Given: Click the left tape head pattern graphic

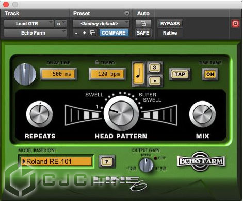Looking at the screenshot, I should 83,115.
